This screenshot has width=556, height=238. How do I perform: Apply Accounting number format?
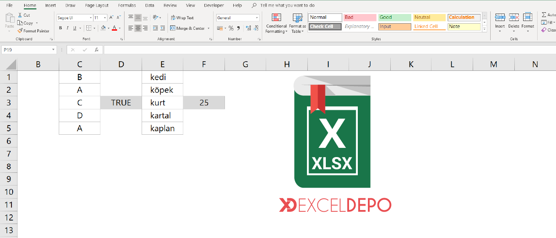[x=219, y=28]
